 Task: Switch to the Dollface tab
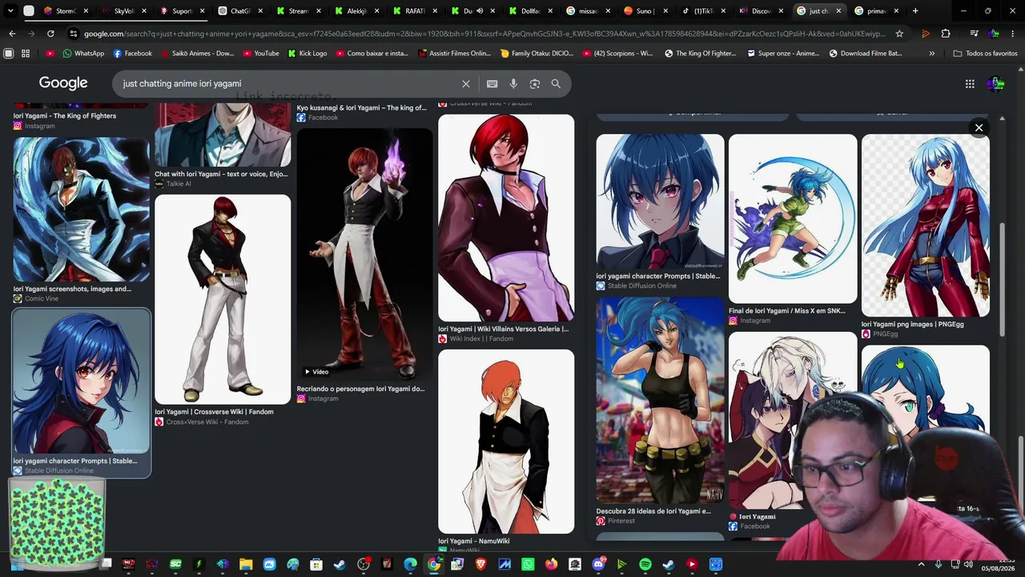530,11
